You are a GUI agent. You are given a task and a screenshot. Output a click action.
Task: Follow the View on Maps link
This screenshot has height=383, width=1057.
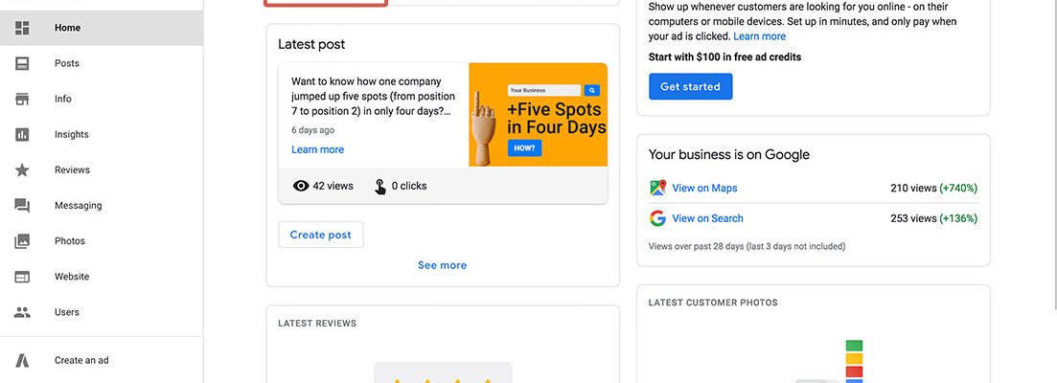pos(704,189)
